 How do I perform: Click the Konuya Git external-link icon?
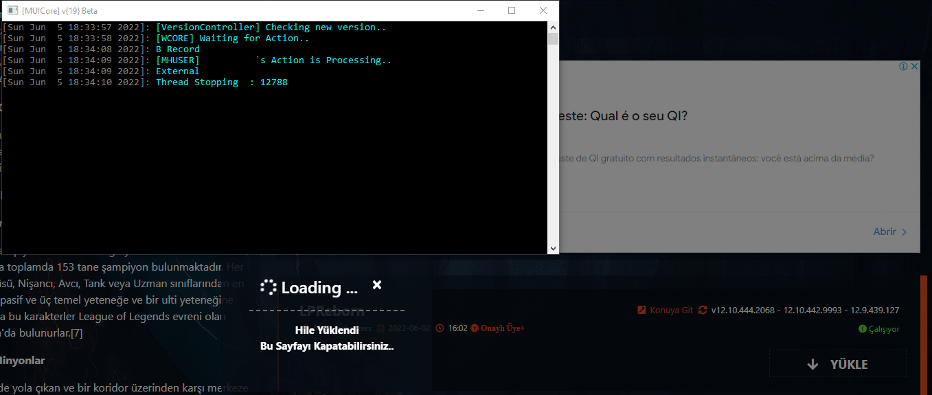click(x=641, y=310)
